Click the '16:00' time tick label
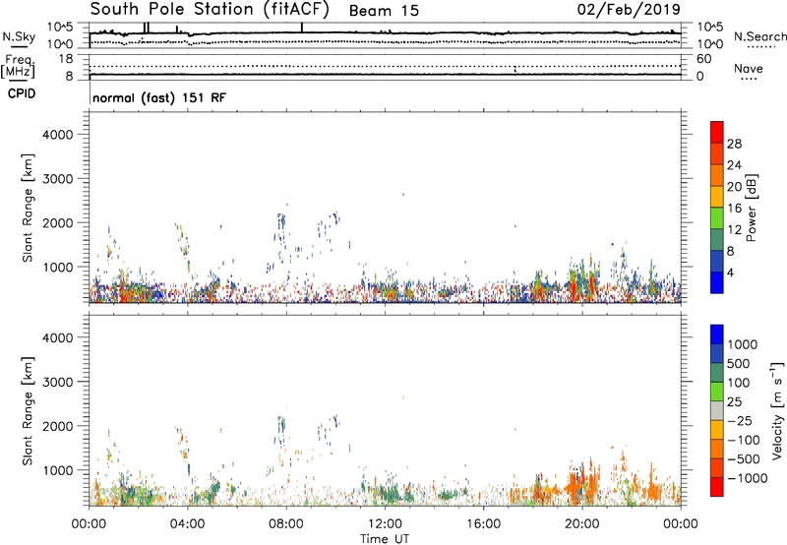The height and width of the screenshot is (545, 787). (x=483, y=524)
